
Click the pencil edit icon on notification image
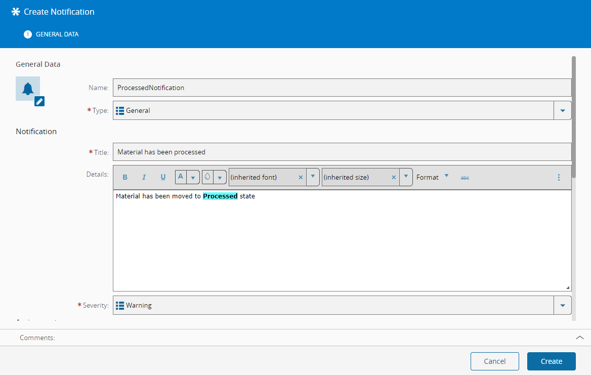pyautogui.click(x=39, y=101)
